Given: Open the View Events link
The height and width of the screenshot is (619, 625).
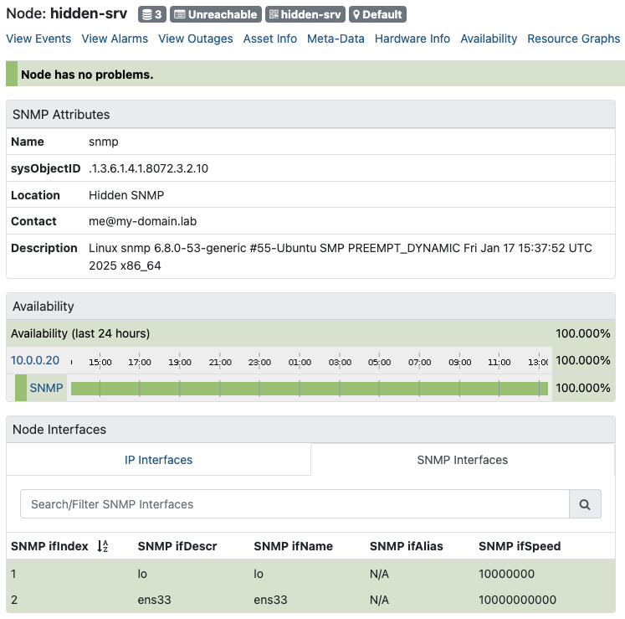Looking at the screenshot, I should pyautogui.click(x=38, y=39).
